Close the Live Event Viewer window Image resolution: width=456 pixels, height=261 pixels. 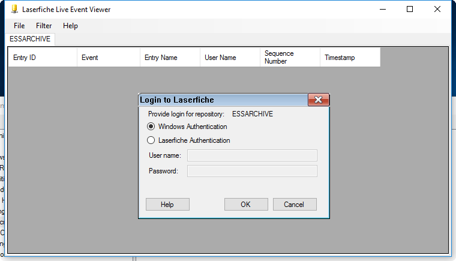point(437,10)
